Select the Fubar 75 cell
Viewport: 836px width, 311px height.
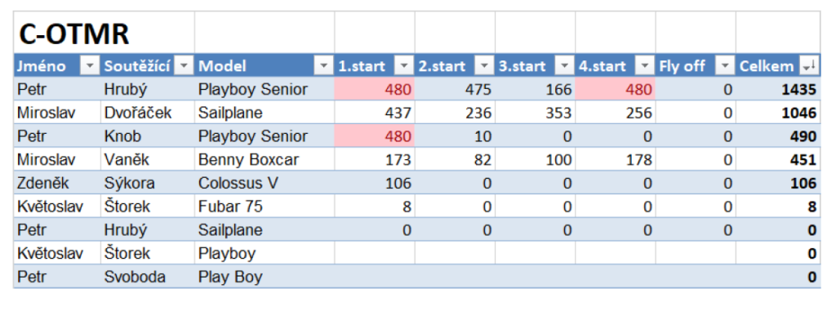pos(265,207)
